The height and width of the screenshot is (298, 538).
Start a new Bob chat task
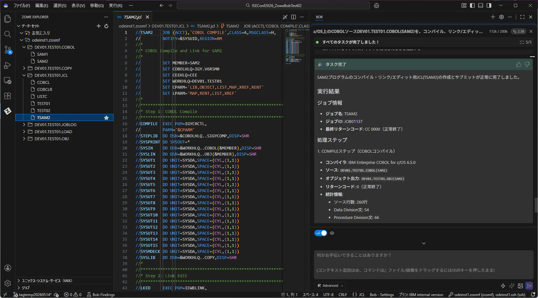(493, 17)
